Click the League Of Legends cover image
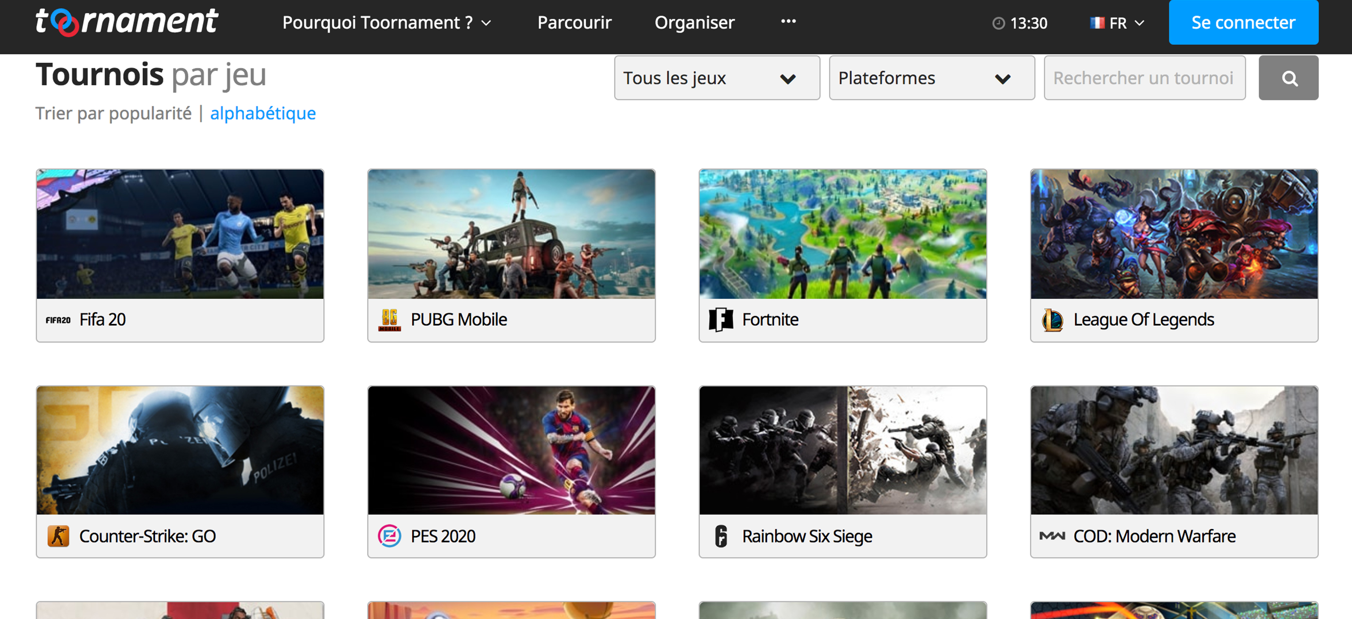The width and height of the screenshot is (1352, 619). (1174, 234)
